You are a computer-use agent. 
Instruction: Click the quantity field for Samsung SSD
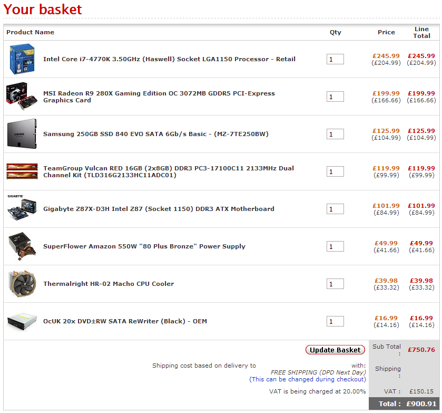click(335, 135)
